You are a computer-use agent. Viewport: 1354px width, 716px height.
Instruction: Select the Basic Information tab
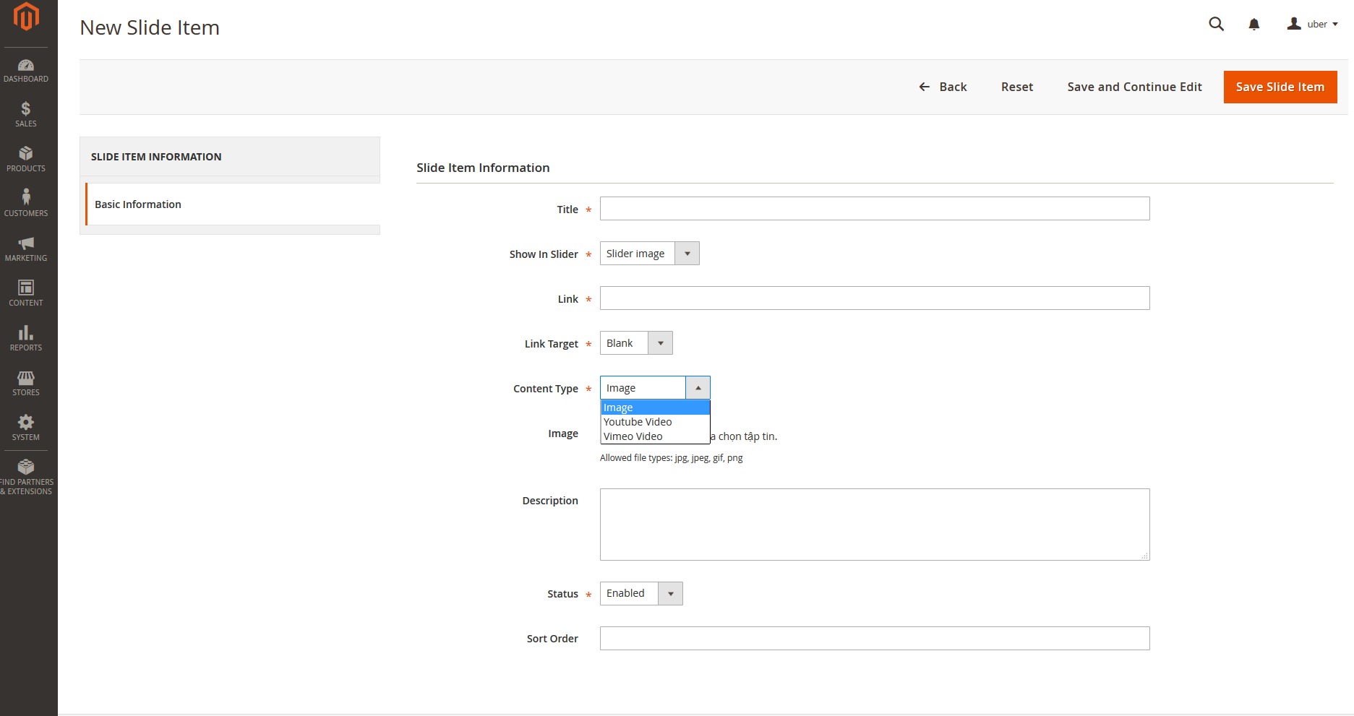tap(232, 204)
